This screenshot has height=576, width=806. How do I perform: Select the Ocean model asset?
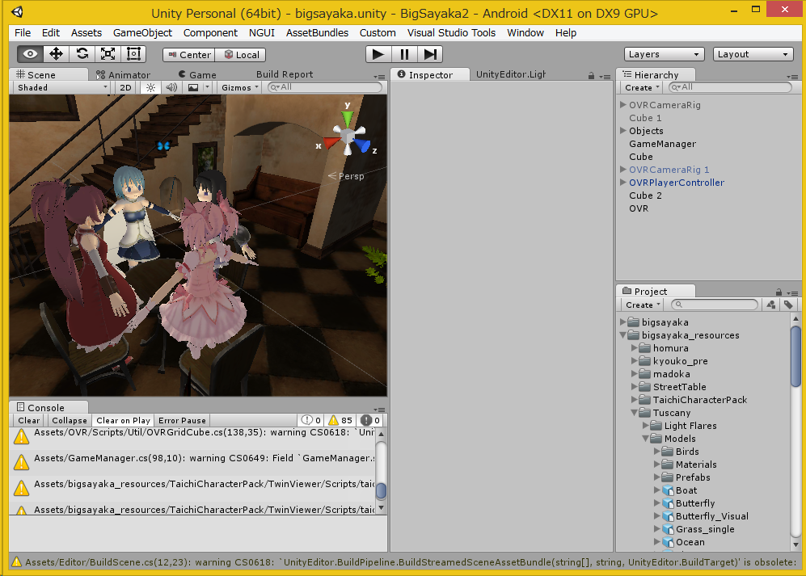(x=690, y=542)
